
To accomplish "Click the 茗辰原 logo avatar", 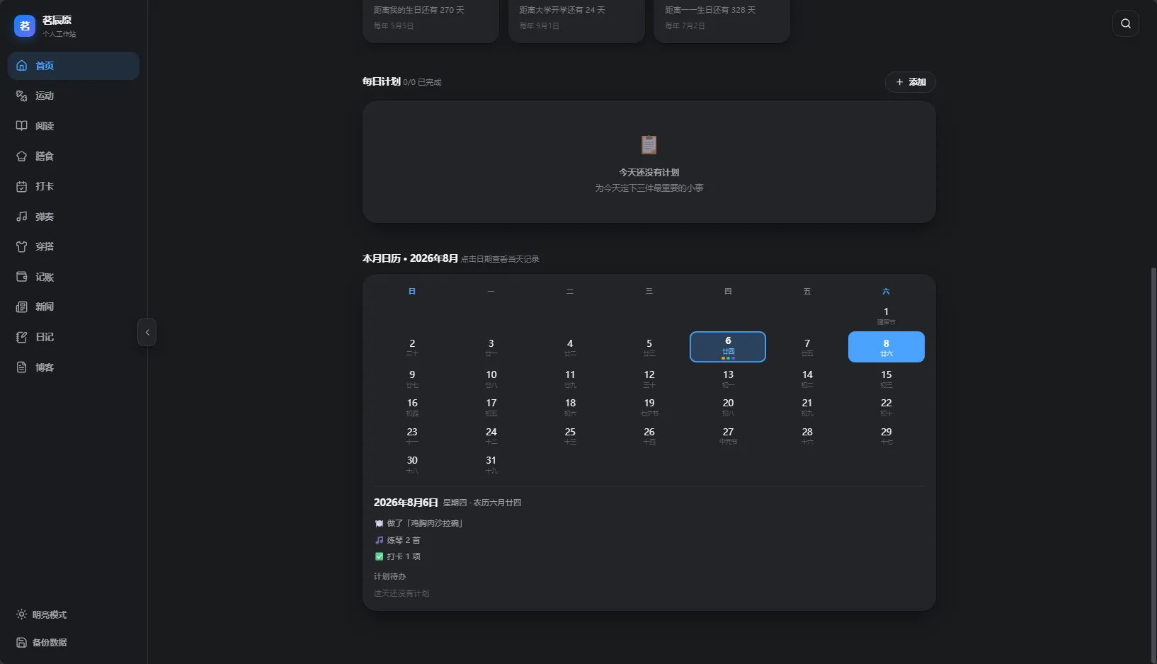I will click(25, 26).
